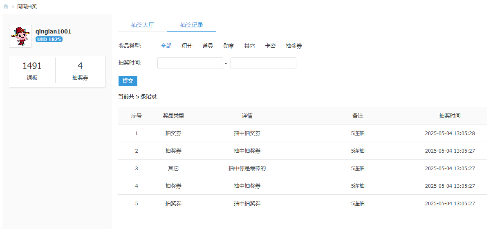The width and height of the screenshot is (504, 229).
Task: Select the 抽奖记录 tab
Action: [192, 25]
